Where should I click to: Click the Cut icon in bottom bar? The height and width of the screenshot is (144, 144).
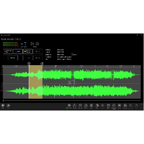click(x=91, y=105)
